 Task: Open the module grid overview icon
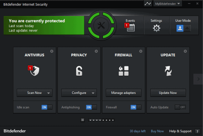83,120
